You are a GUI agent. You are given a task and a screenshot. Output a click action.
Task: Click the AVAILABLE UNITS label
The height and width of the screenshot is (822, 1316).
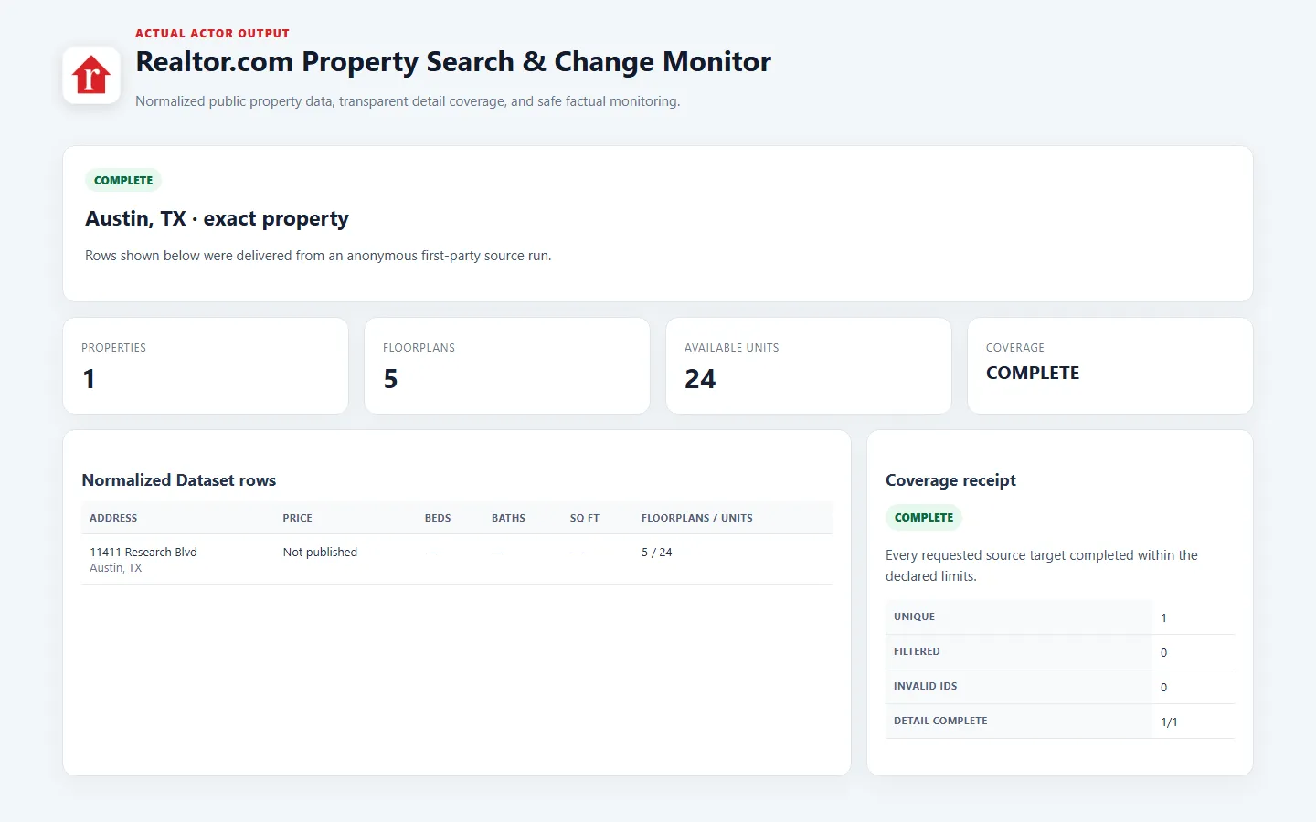tap(732, 348)
